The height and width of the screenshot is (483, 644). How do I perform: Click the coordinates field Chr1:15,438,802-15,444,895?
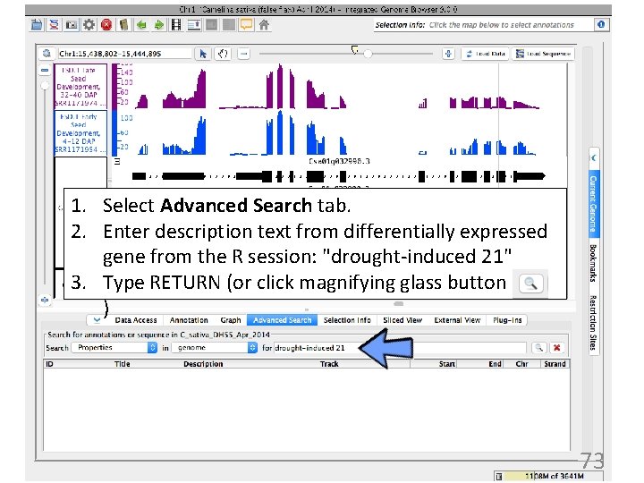pyautogui.click(x=125, y=54)
